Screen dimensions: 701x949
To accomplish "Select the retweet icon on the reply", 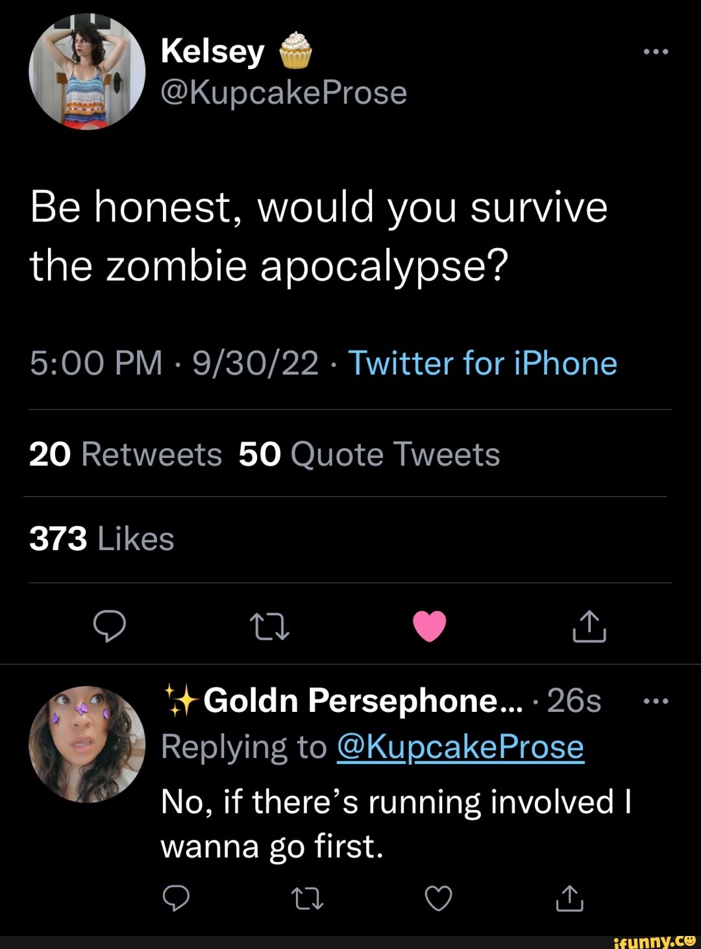I will 308,898.
